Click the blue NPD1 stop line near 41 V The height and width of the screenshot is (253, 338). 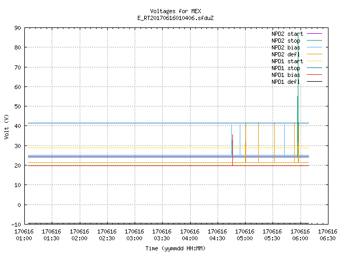(168, 123)
